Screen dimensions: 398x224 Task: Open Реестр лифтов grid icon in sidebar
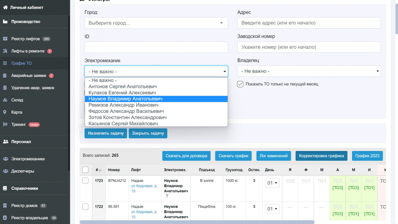tap(5, 39)
